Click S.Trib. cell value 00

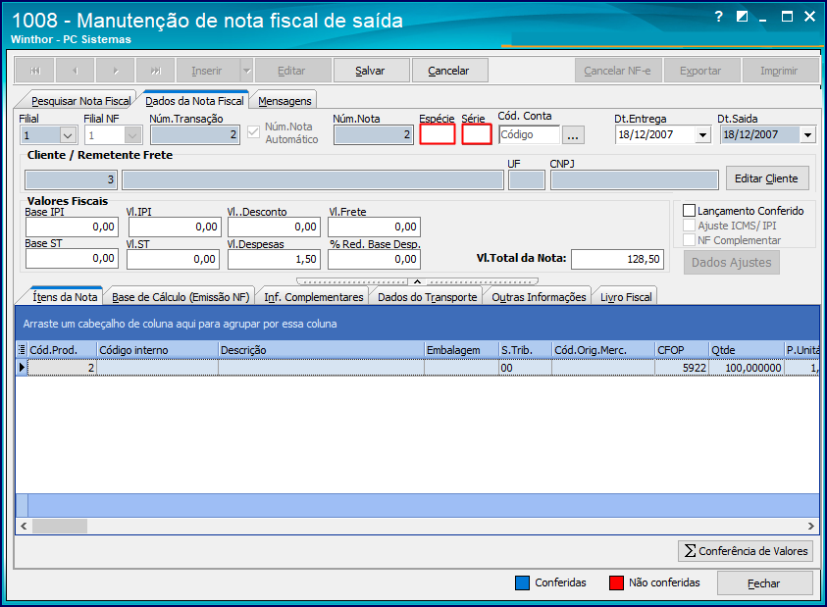(525, 368)
